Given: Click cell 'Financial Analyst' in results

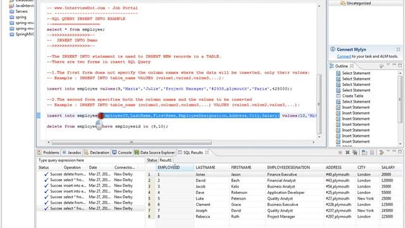Looking at the screenshot, I should [x=281, y=180].
